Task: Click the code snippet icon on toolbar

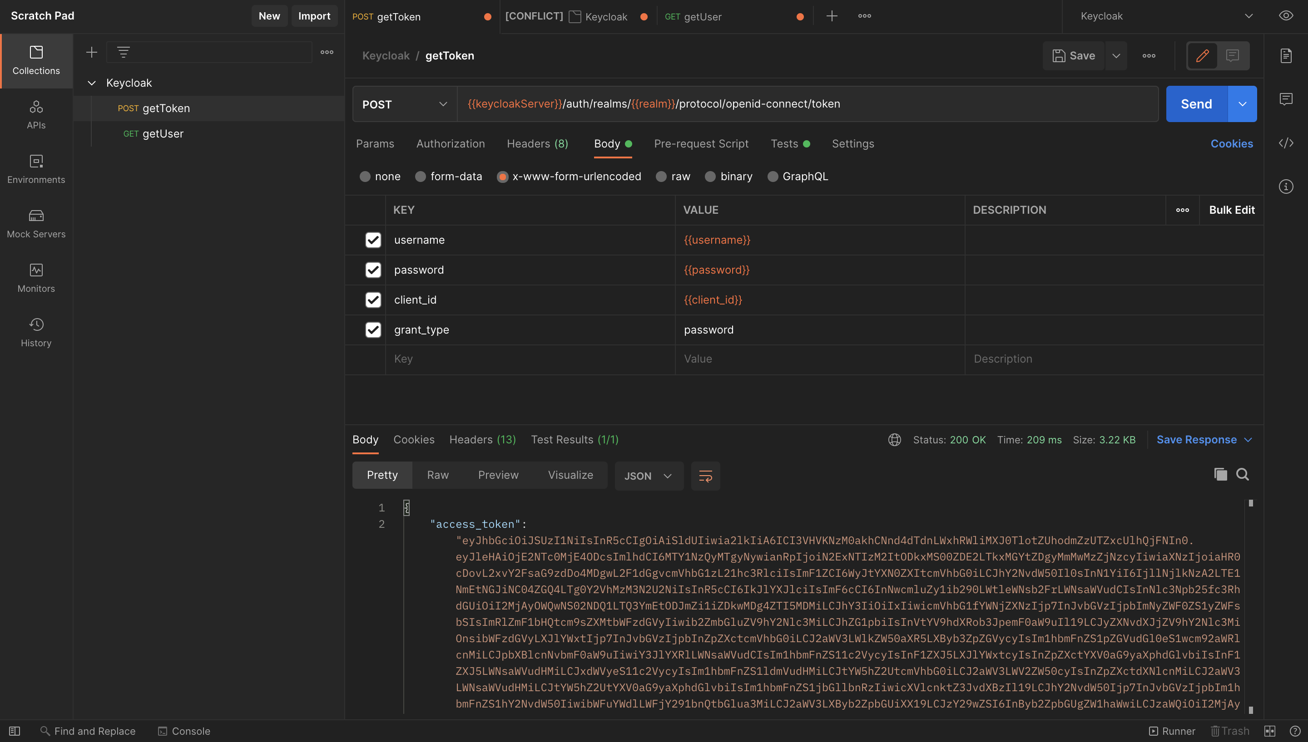Action: [x=1287, y=143]
